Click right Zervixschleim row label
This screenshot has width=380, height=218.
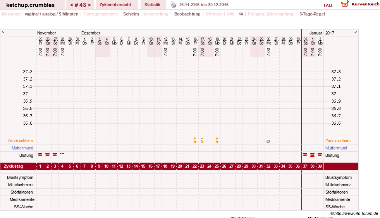point(338,141)
